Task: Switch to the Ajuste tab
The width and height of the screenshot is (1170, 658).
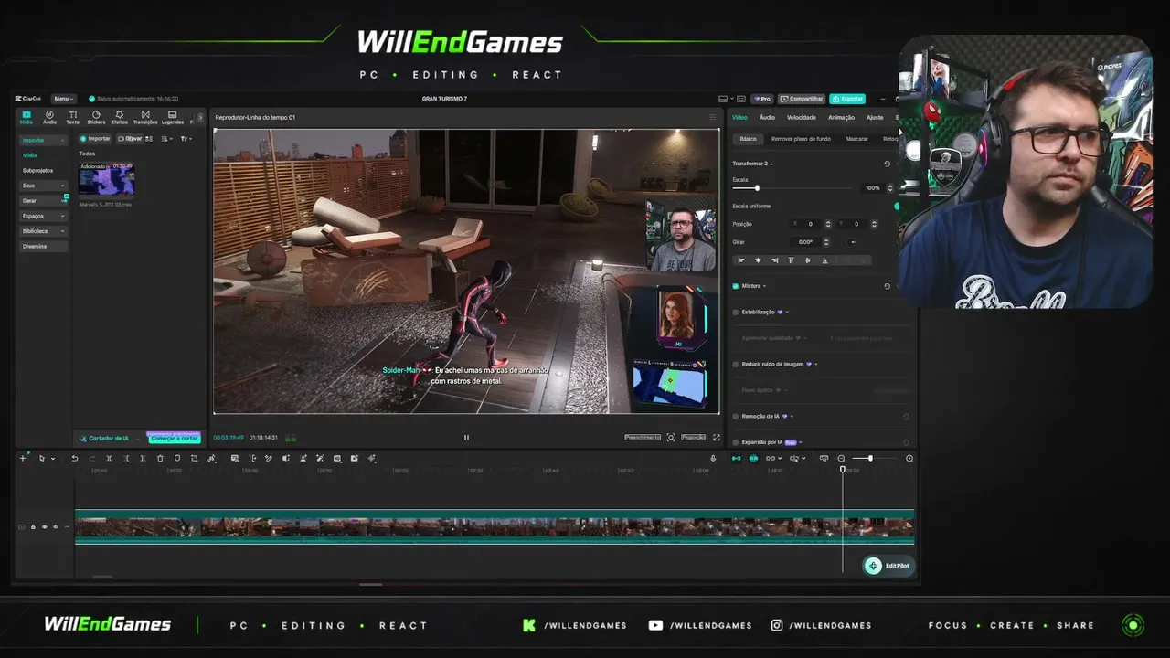Action: point(875,117)
